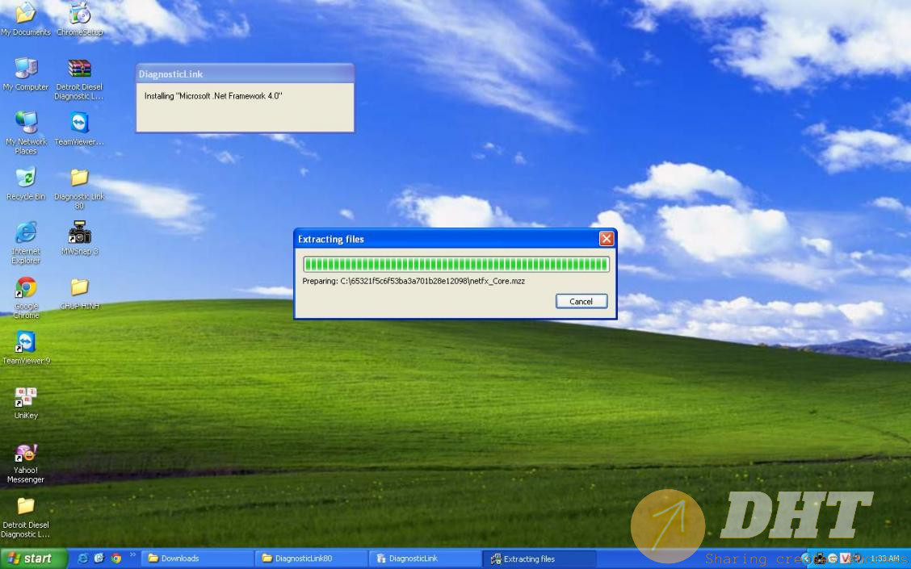Screen dimensions: 911x569
Task: Expand the Quick Launch overflow chevron
Action: coord(132,556)
